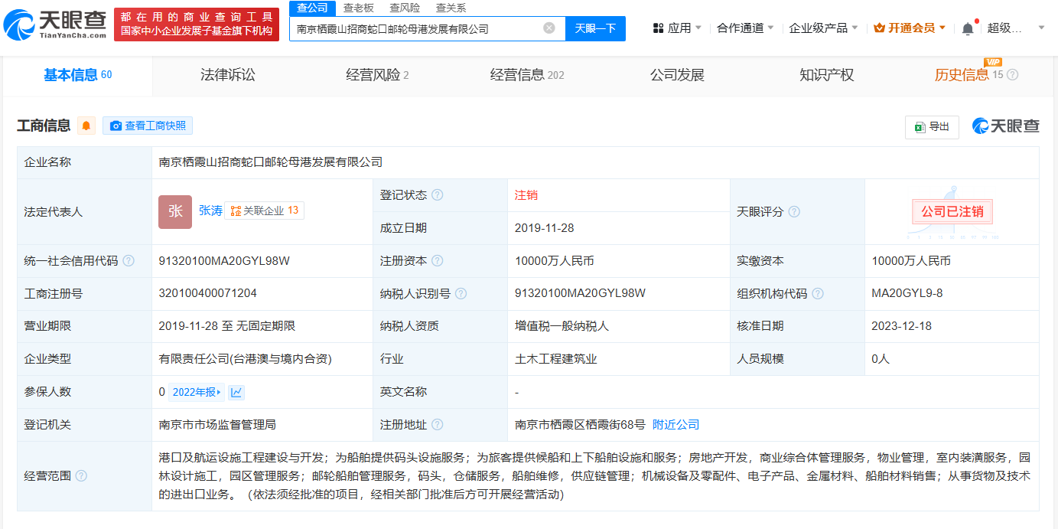Expand the 超级 user account dropdown

point(1015,28)
